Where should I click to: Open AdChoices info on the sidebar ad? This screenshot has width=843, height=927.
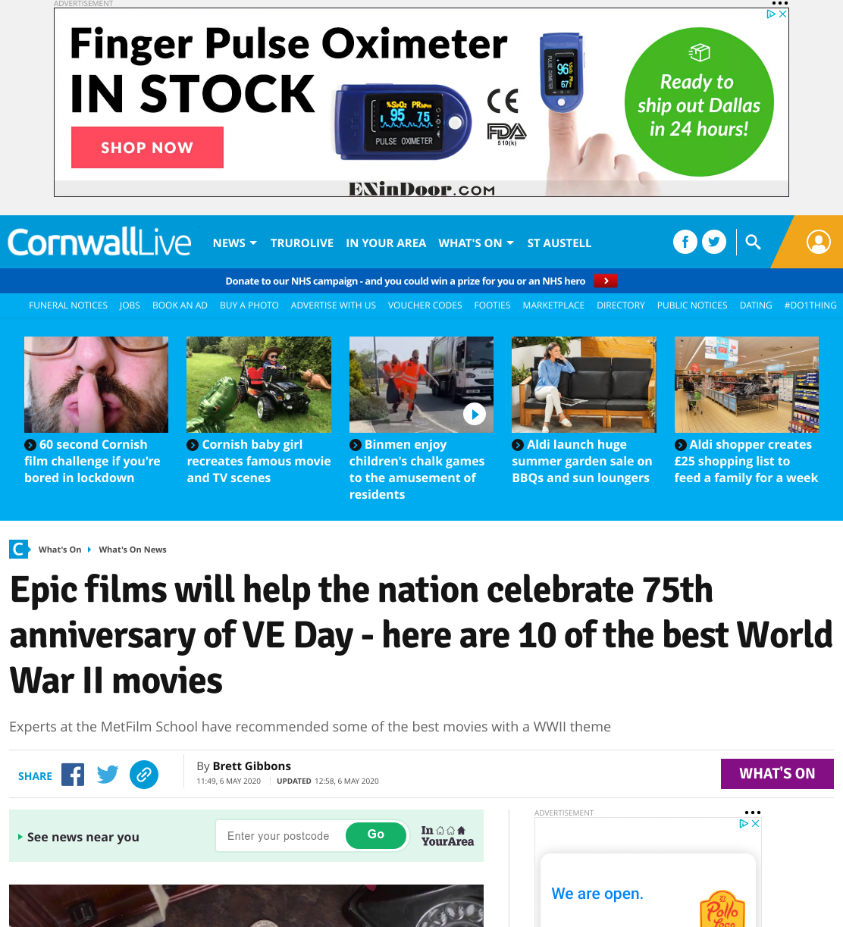[x=744, y=823]
